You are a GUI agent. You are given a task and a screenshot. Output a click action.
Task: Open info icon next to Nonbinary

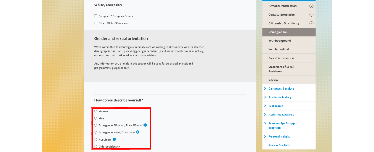coord(114,139)
